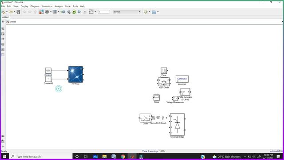Click the Build Model toolbar icon
The image size is (284, 160).
154,12
